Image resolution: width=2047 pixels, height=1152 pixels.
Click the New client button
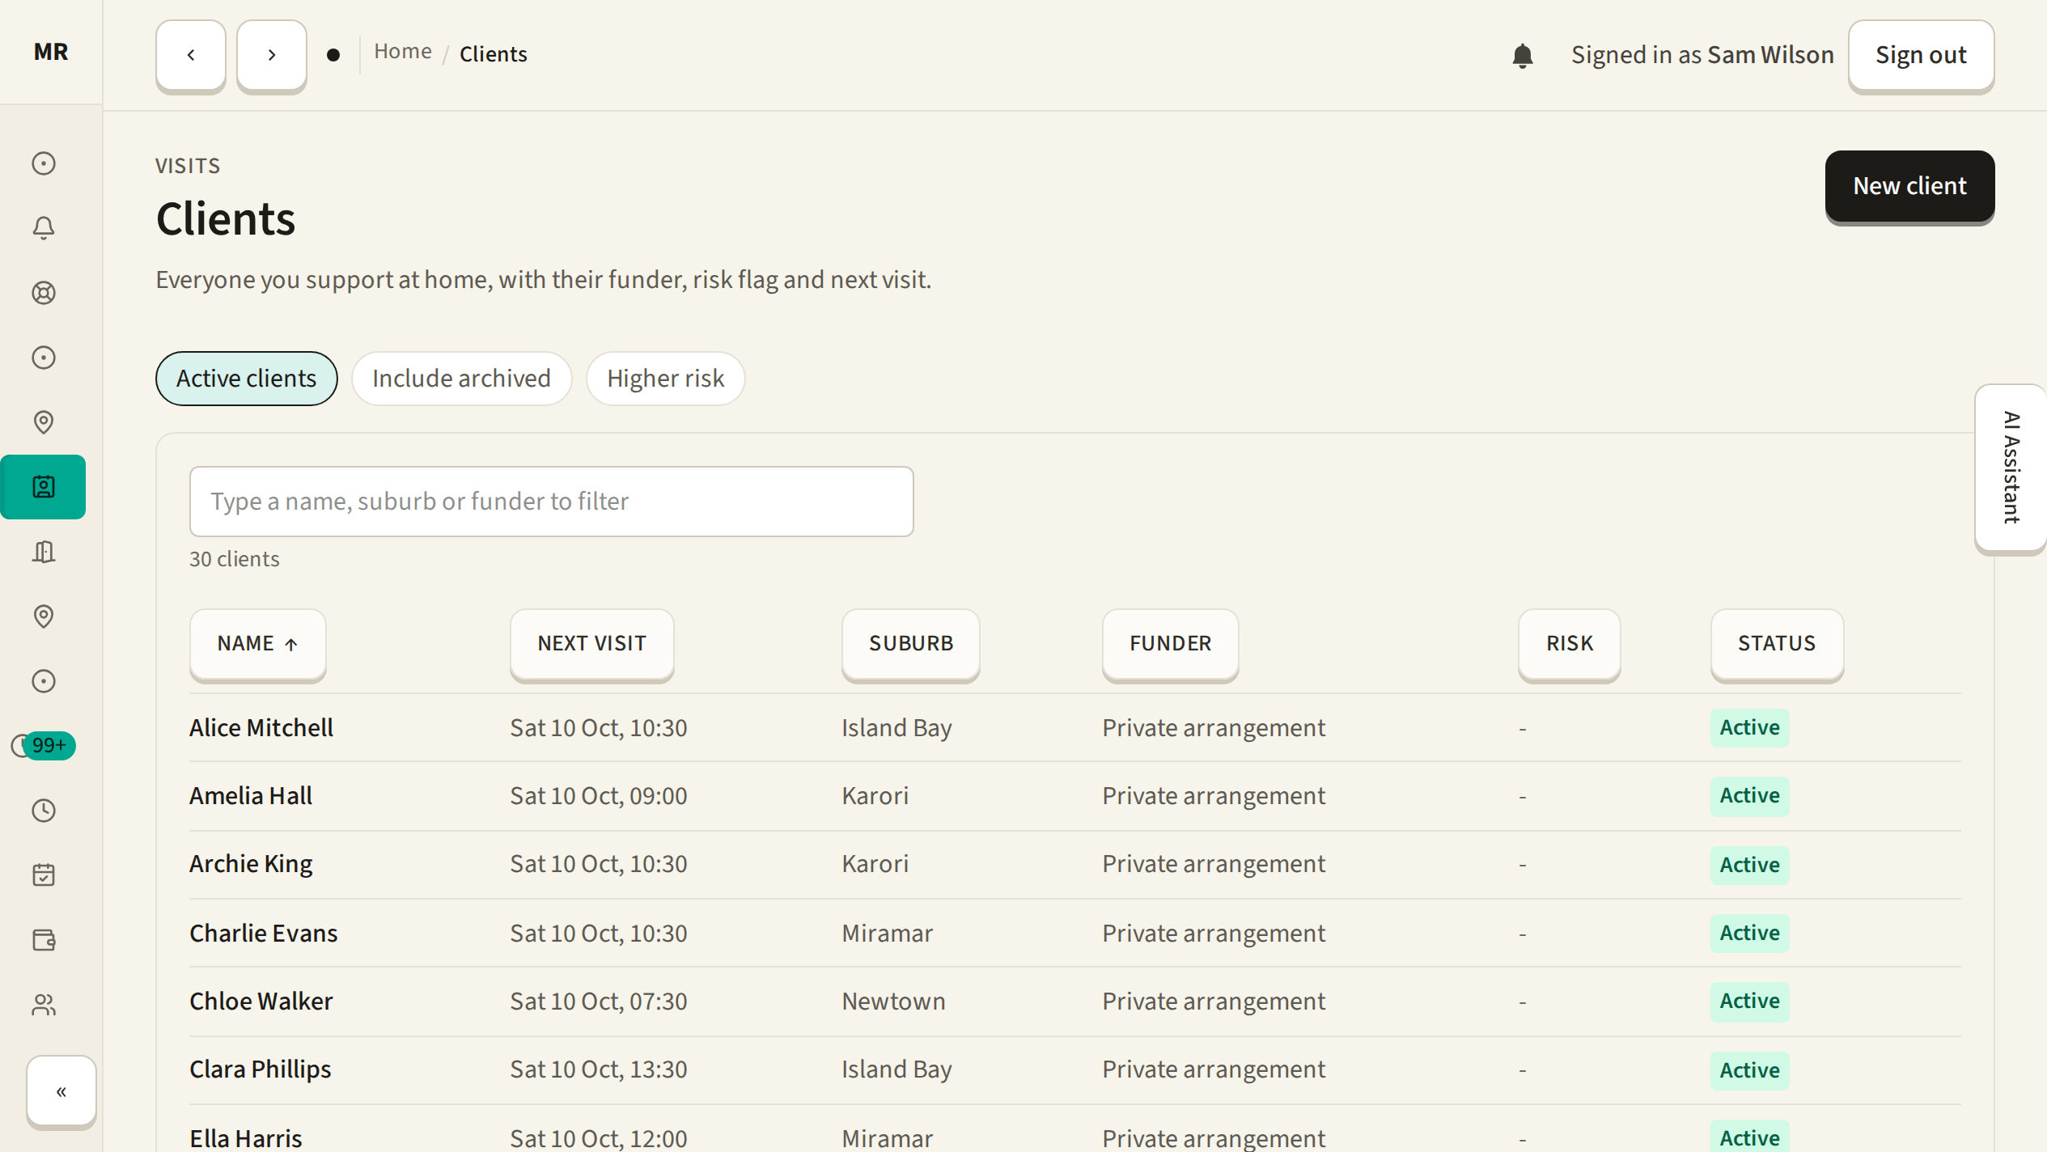[x=1909, y=186]
